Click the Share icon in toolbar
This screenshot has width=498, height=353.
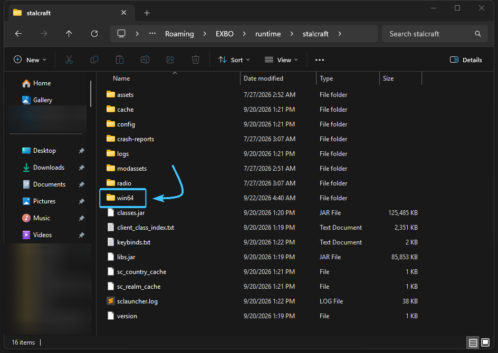click(170, 60)
